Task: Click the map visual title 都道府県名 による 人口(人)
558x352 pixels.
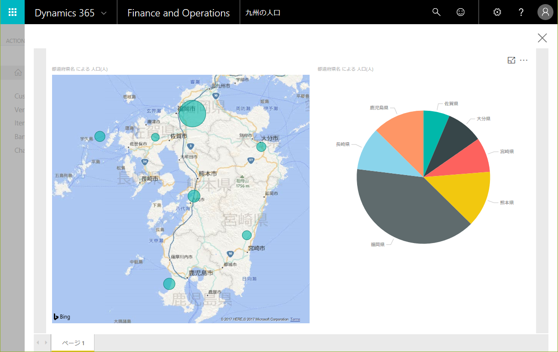Action: tap(79, 69)
